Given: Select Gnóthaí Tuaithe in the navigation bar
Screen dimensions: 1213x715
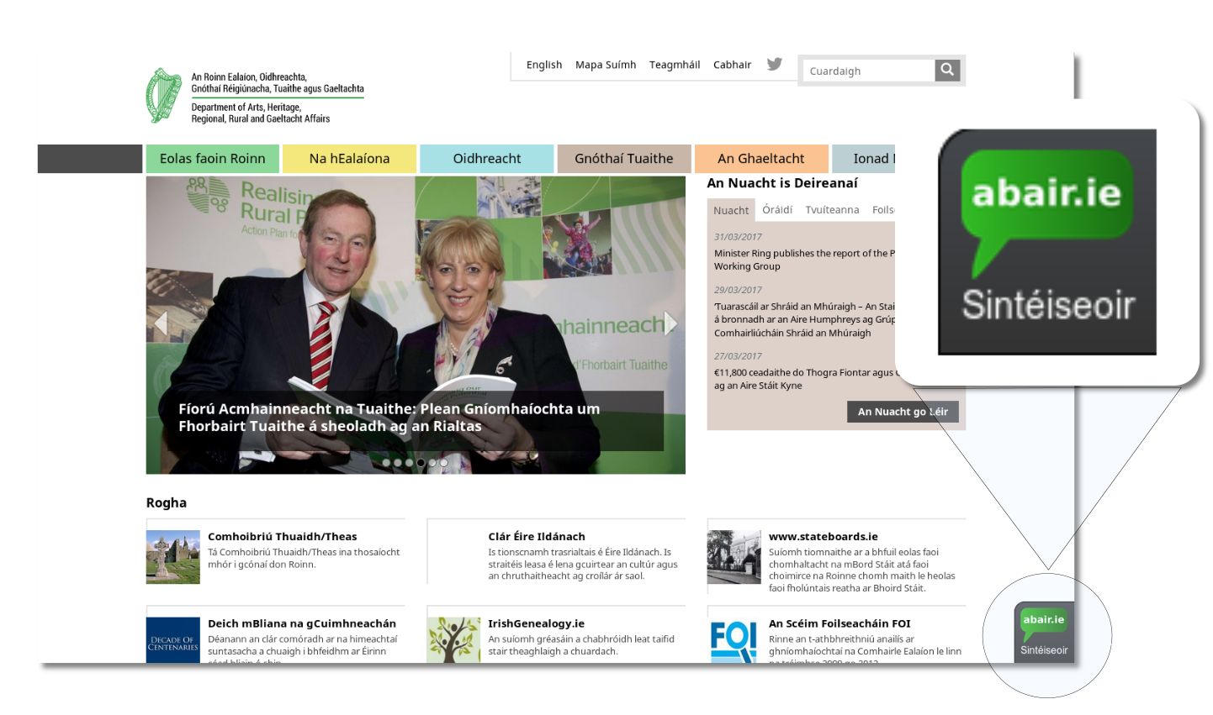Looking at the screenshot, I should [623, 158].
